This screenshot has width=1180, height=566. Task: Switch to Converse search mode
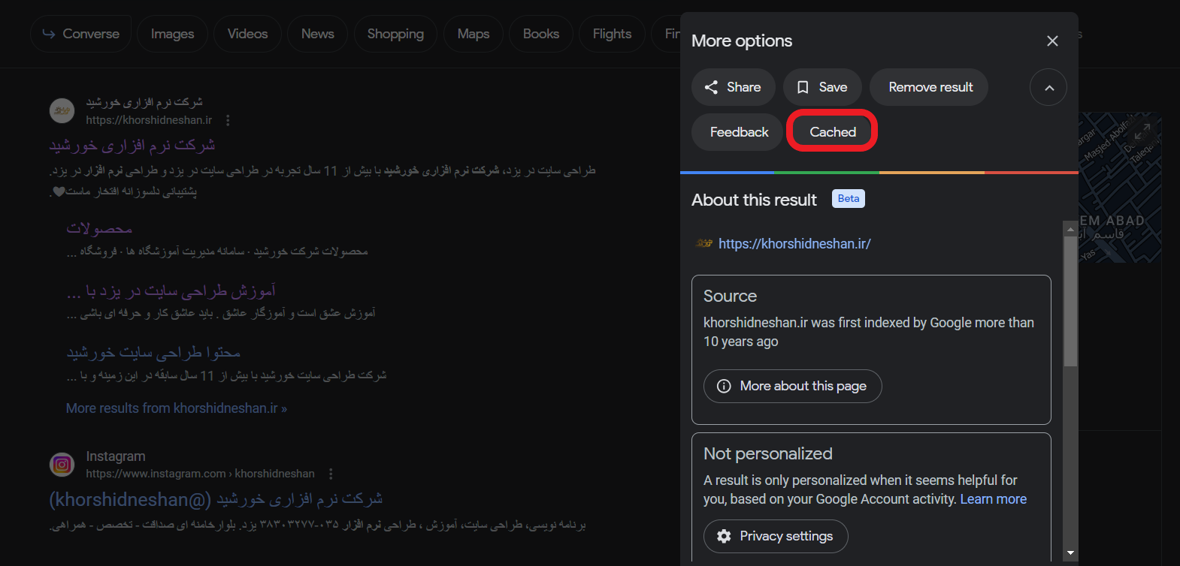point(81,34)
